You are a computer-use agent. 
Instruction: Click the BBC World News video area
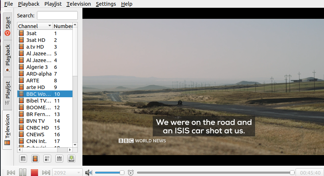[203, 87]
